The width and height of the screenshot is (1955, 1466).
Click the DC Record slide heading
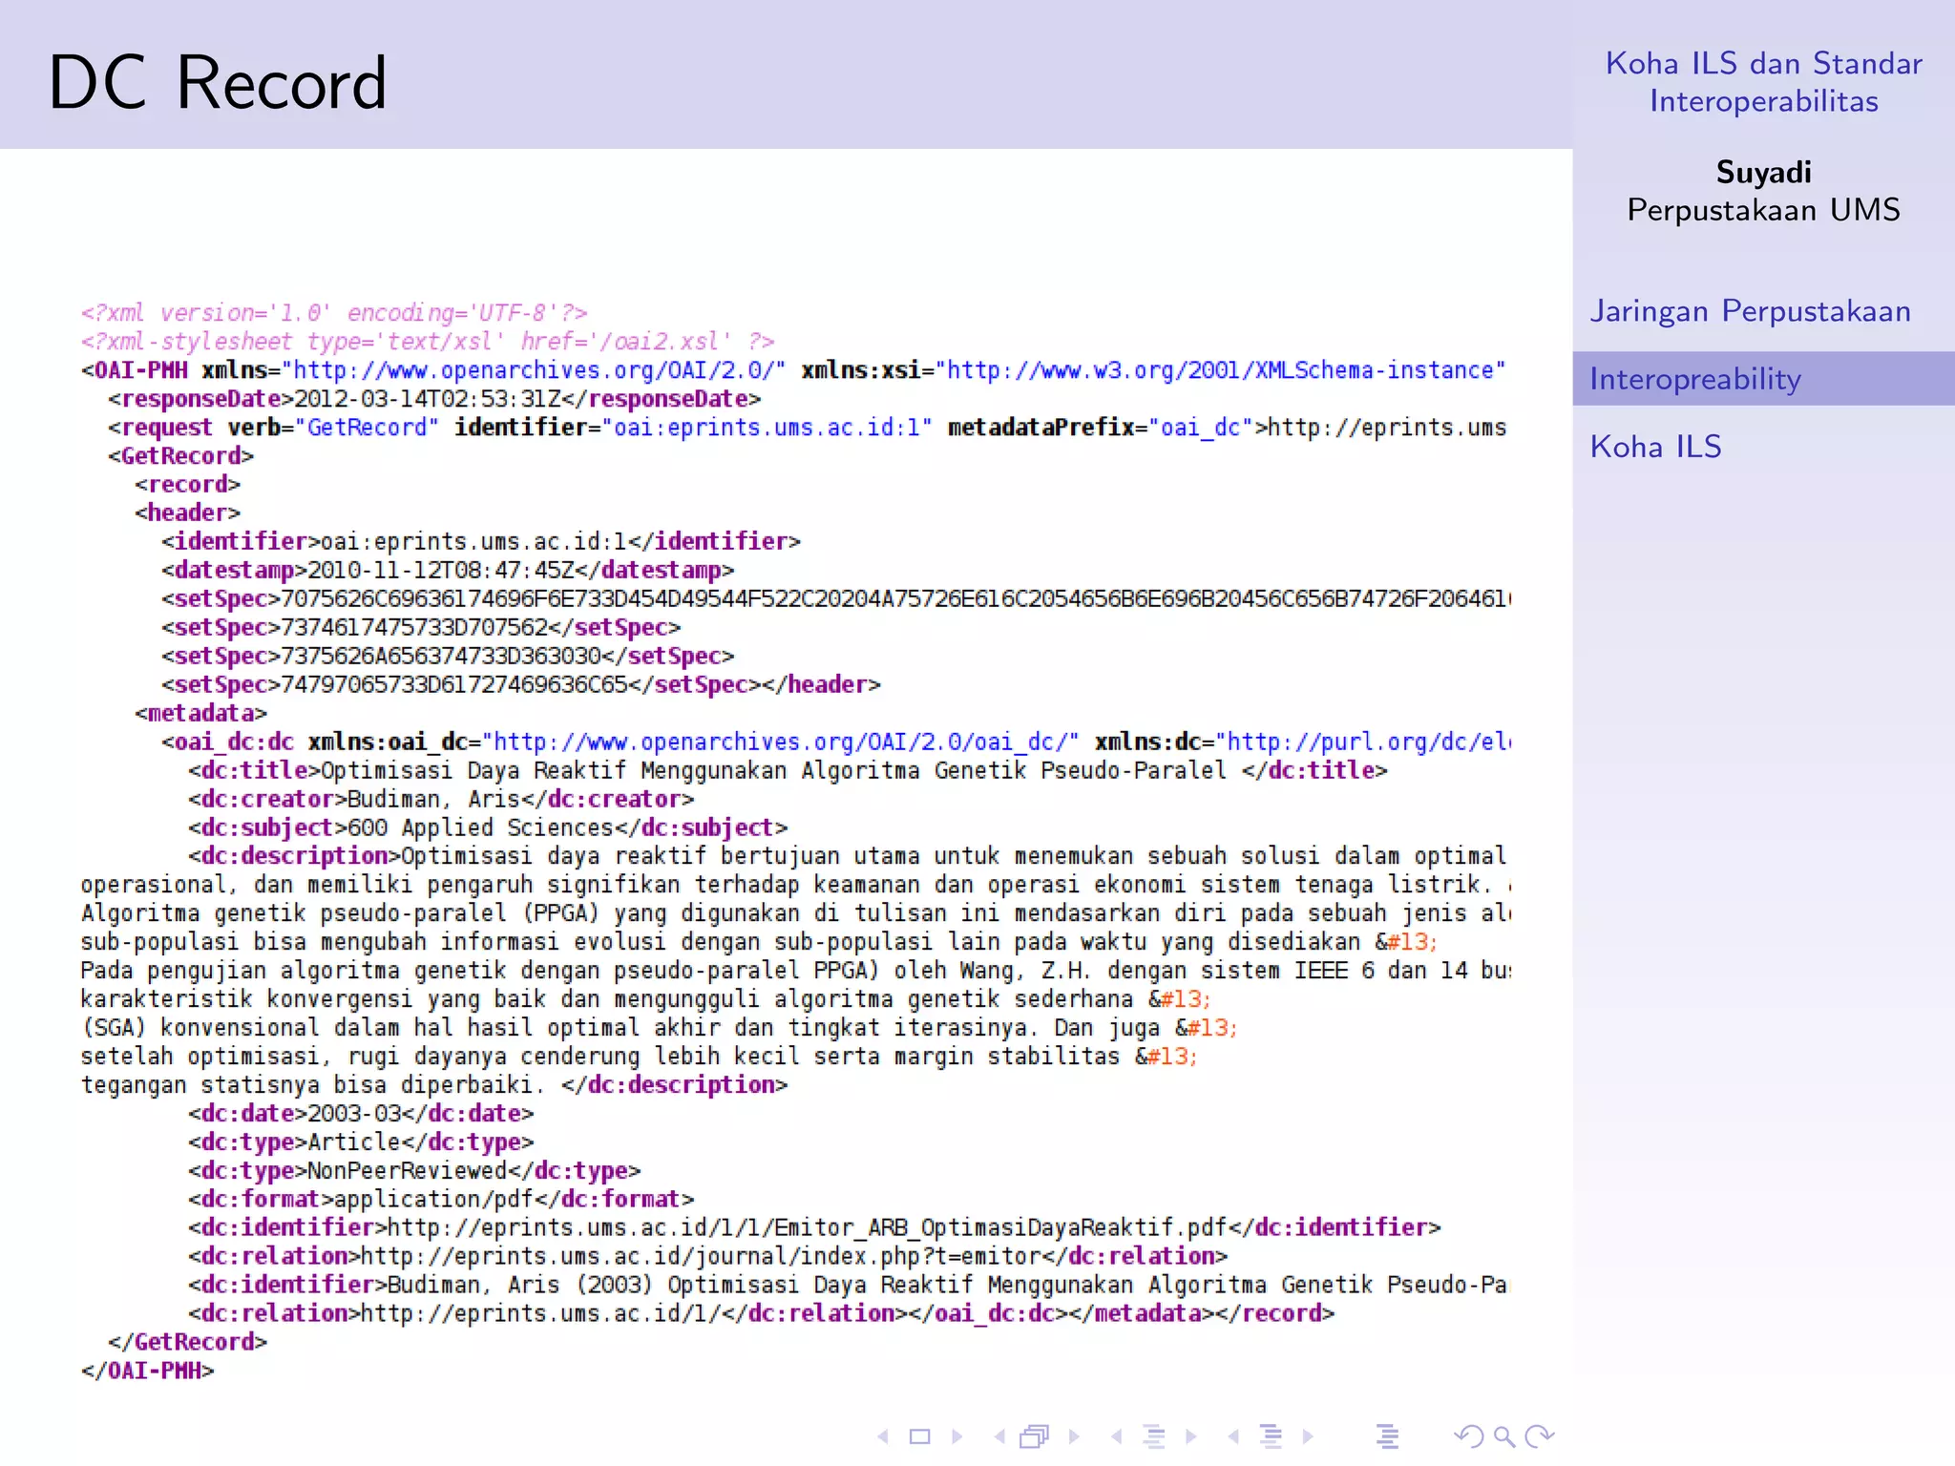coord(218,83)
